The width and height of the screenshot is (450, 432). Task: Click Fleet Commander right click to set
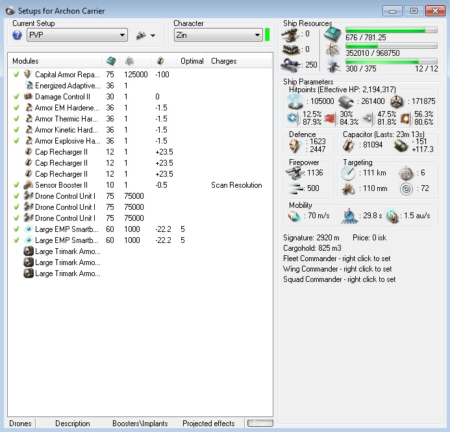(x=336, y=259)
